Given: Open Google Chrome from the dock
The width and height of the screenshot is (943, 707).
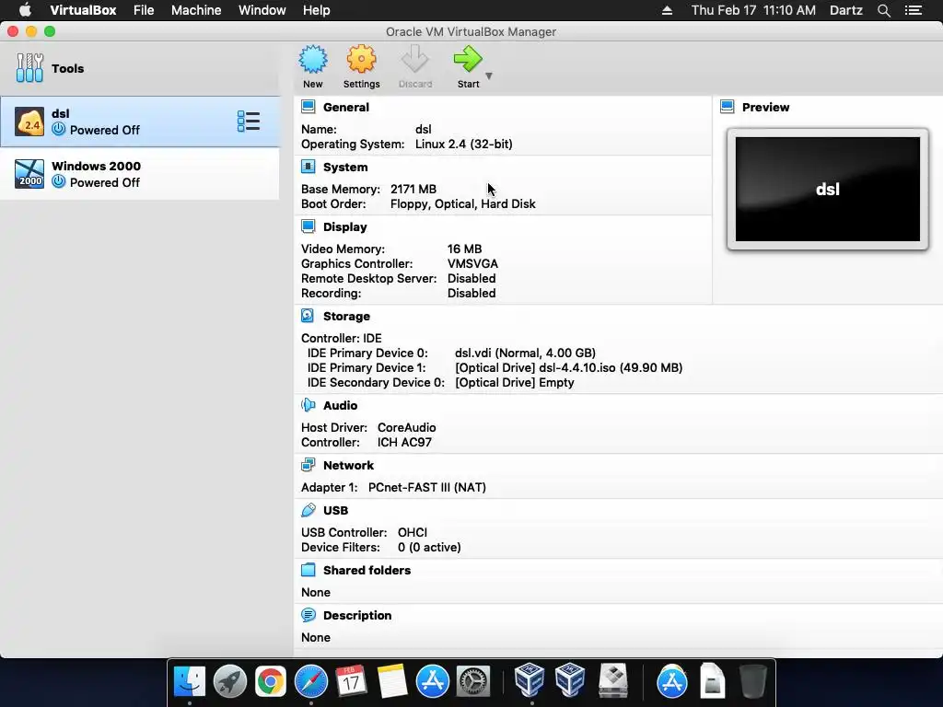Looking at the screenshot, I should pyautogui.click(x=270, y=681).
